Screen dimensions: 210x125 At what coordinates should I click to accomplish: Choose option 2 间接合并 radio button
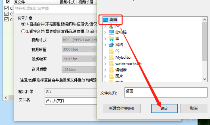coord(23,31)
